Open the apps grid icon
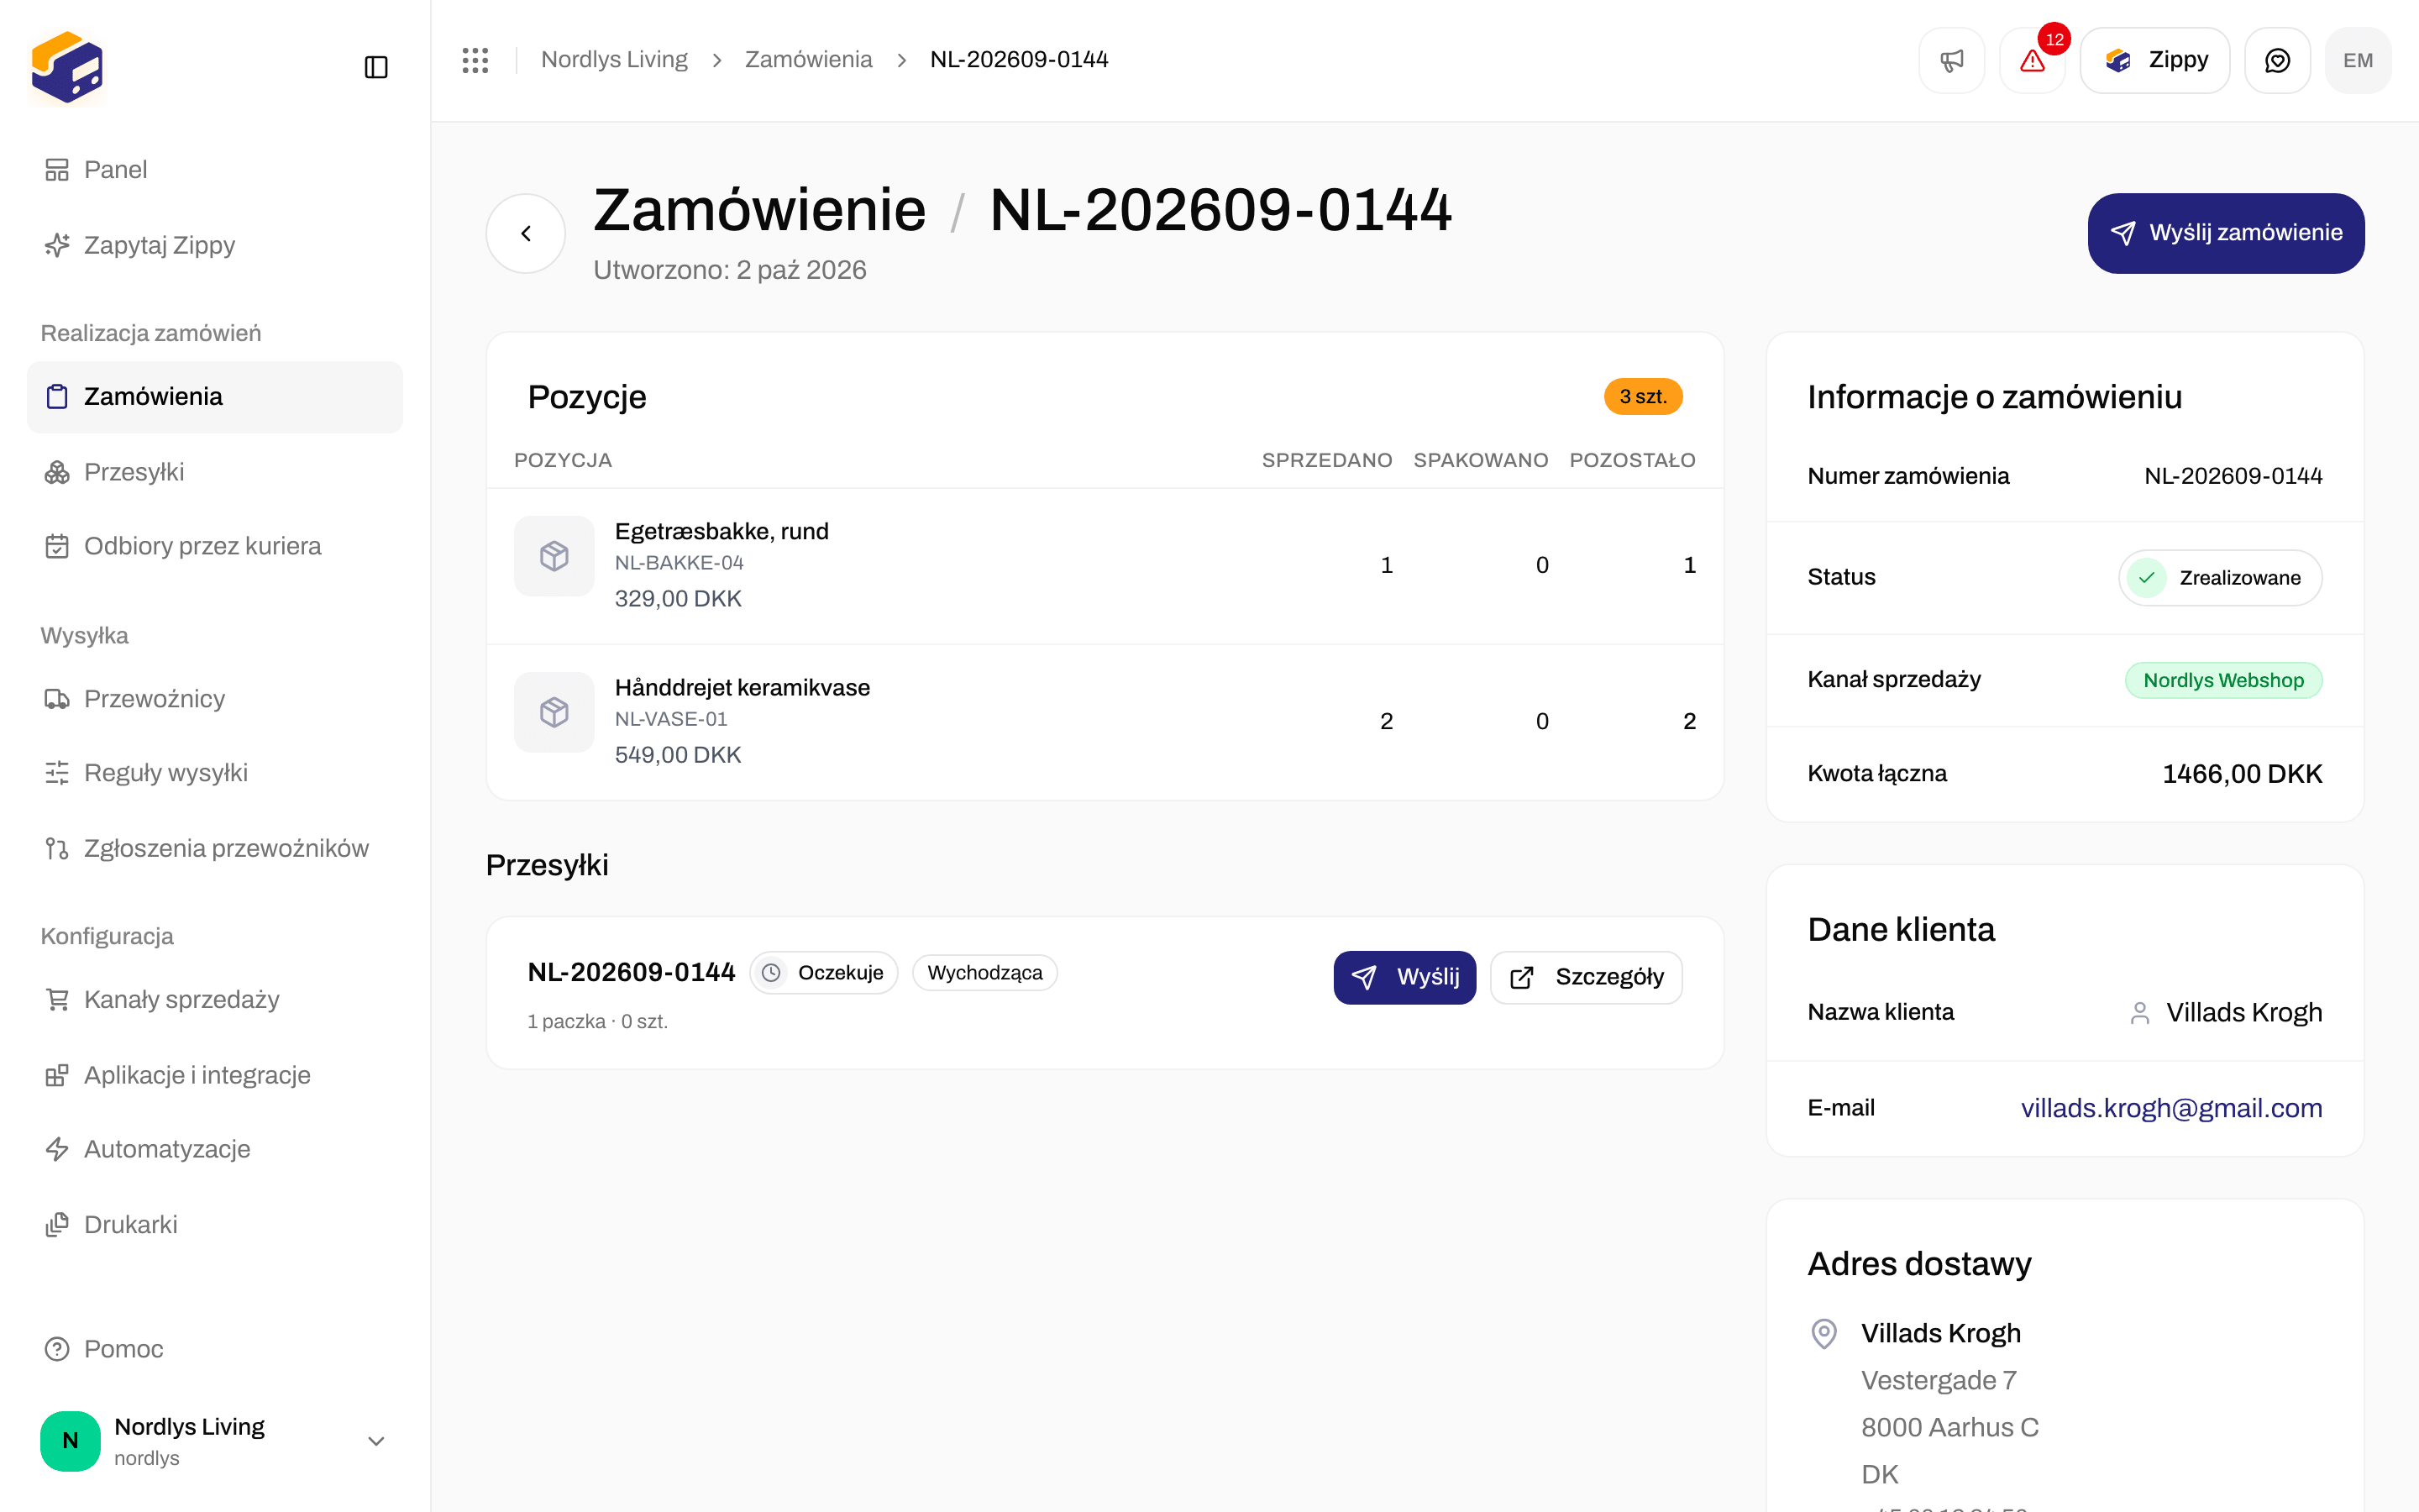Screen dimensions: 2419x1512 [x=475, y=60]
